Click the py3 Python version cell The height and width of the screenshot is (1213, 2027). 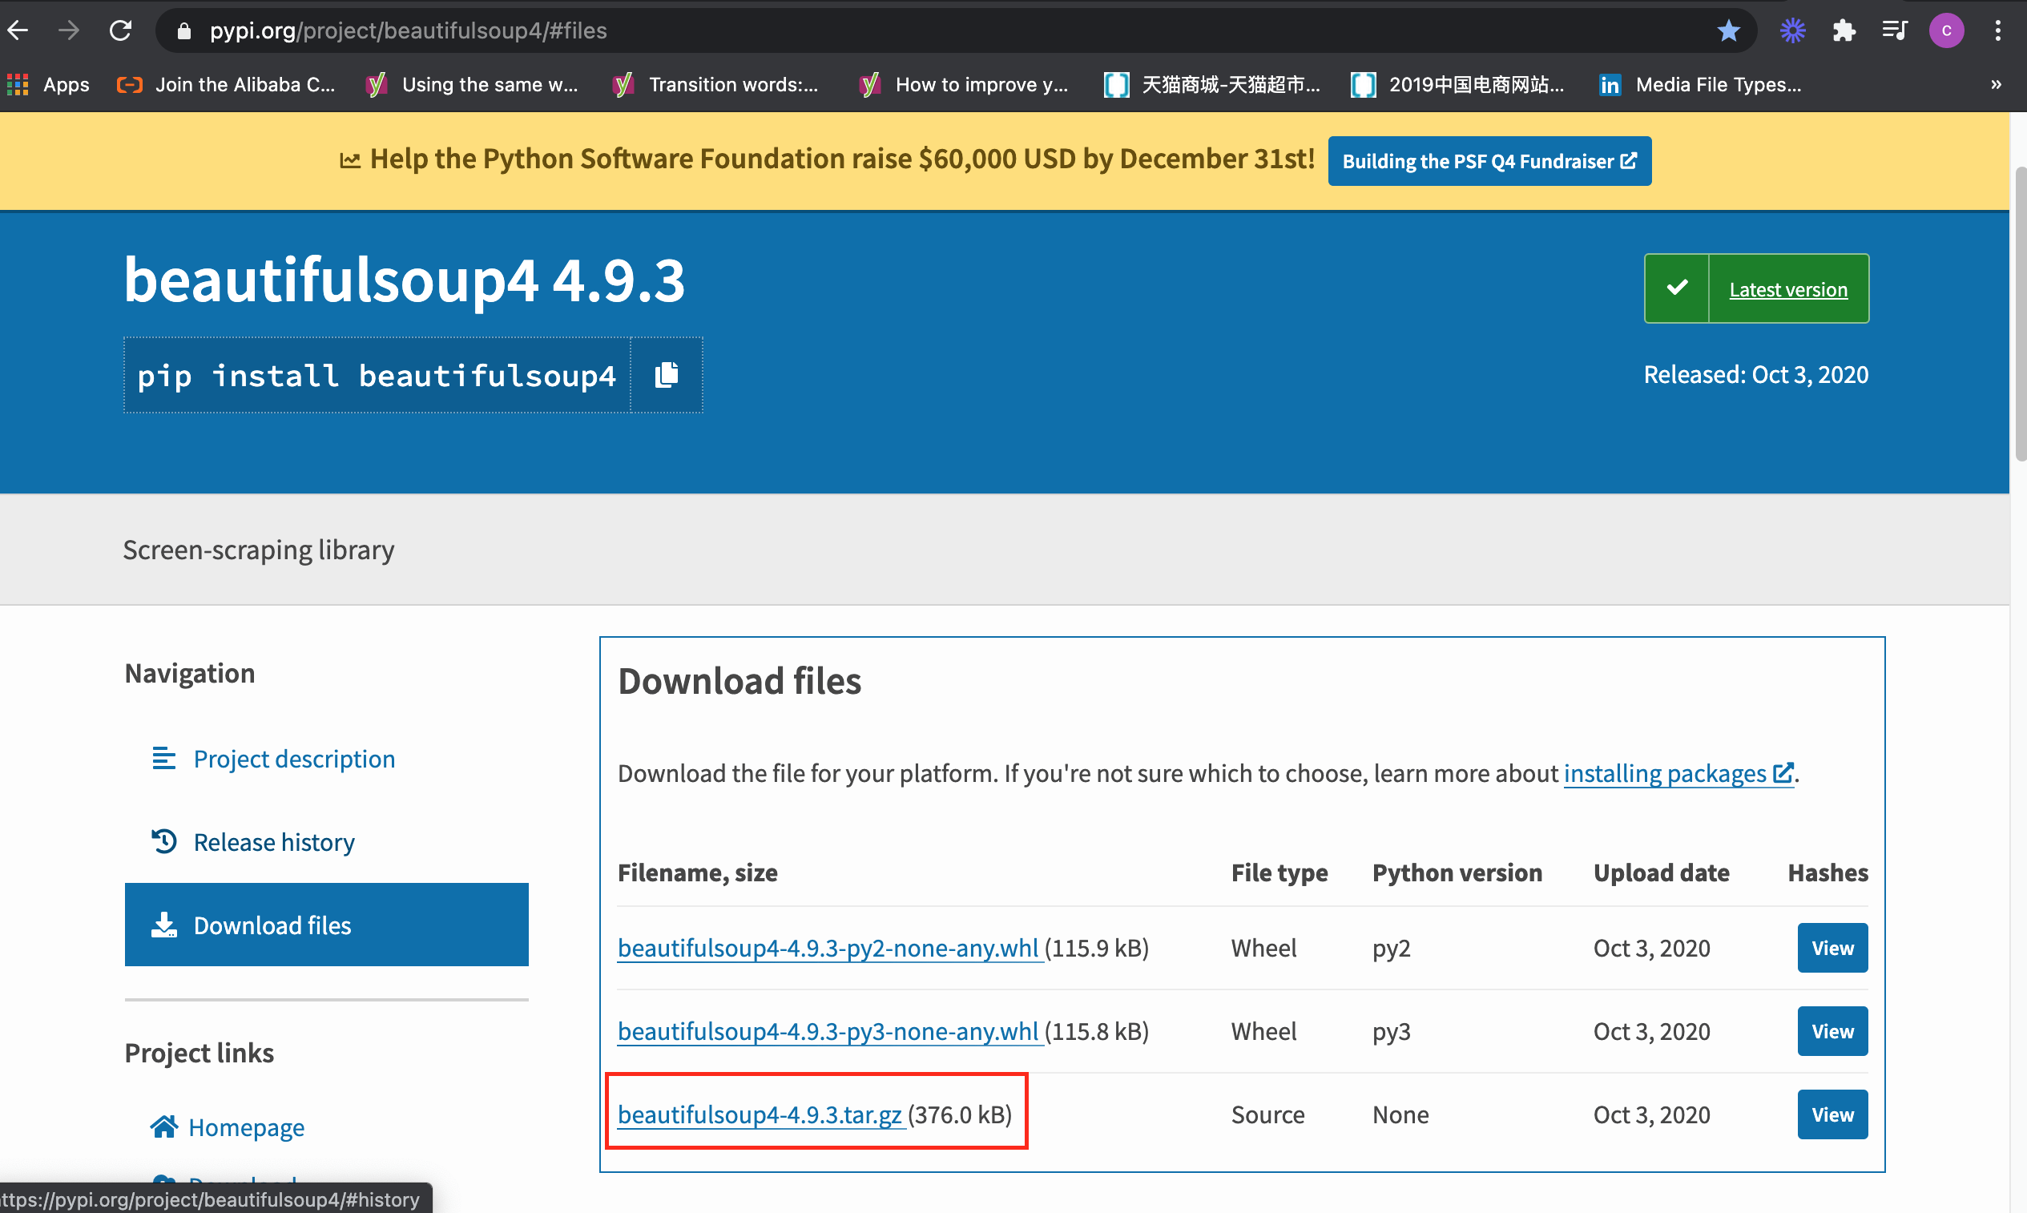pyautogui.click(x=1391, y=1033)
